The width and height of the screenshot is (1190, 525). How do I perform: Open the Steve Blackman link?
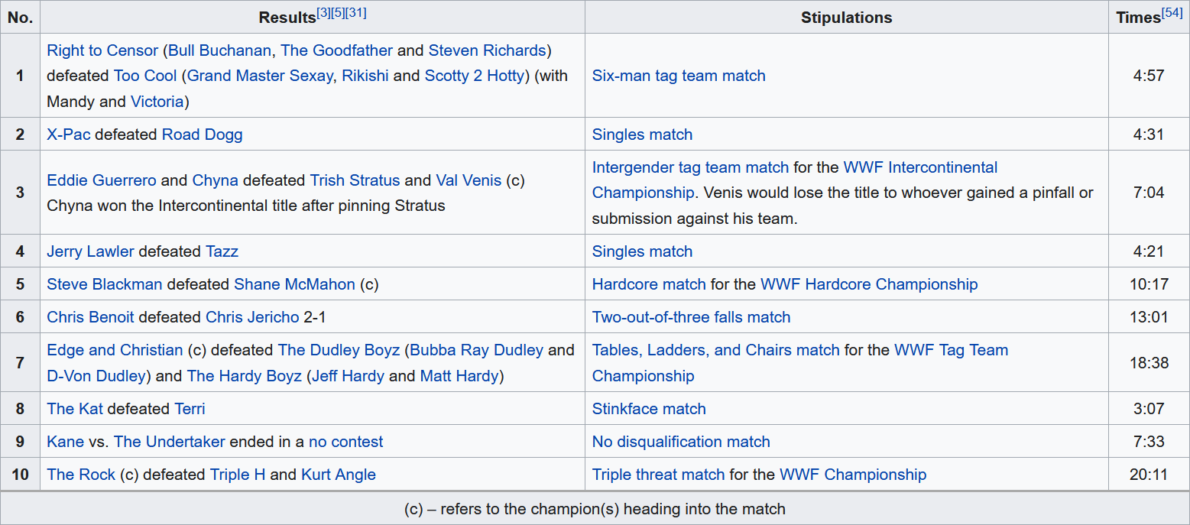click(104, 285)
